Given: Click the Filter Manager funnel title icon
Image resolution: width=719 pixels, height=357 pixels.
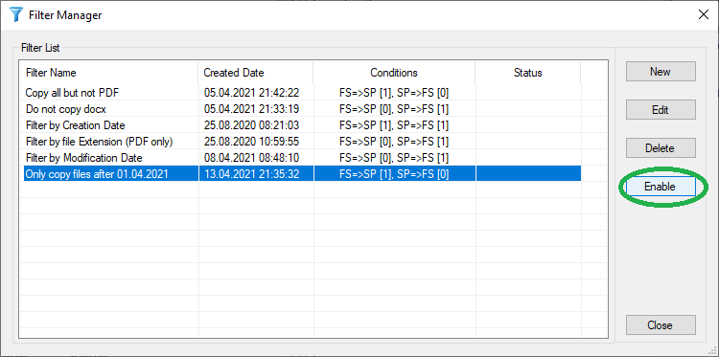Looking at the screenshot, I should click(16, 15).
